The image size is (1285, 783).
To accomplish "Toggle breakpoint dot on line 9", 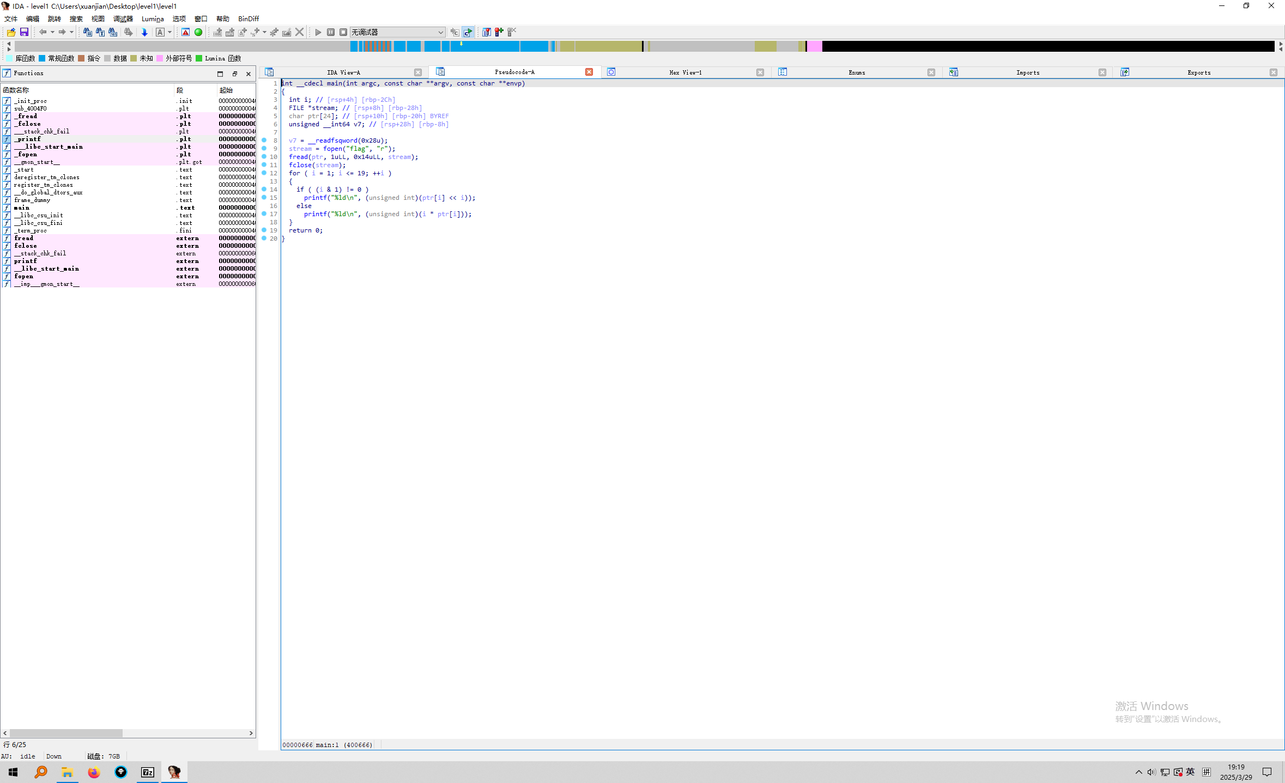I will (264, 148).
